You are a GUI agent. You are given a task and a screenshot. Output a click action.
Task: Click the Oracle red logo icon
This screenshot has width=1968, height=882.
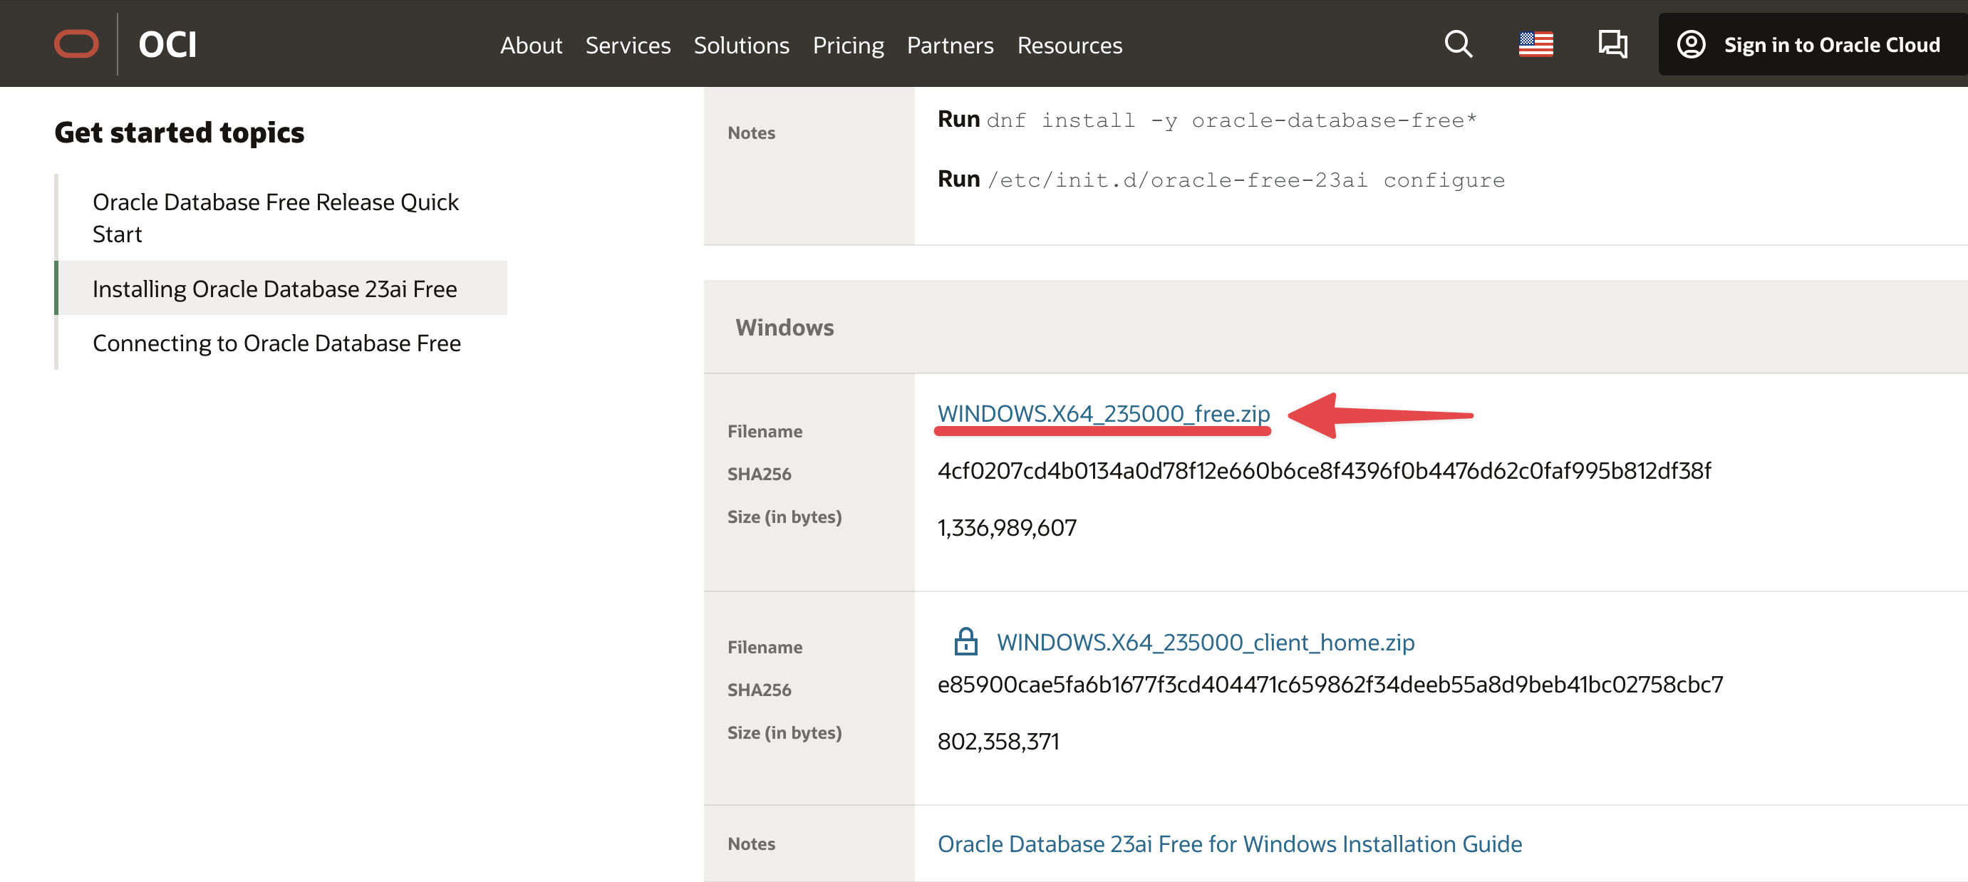(x=76, y=44)
